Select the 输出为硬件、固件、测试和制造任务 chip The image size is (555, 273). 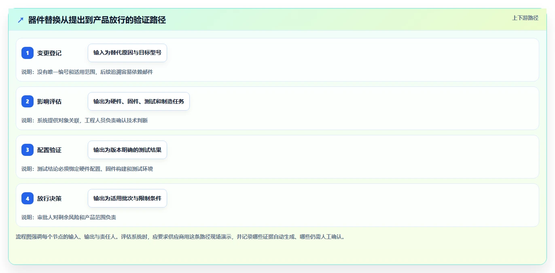[139, 101]
